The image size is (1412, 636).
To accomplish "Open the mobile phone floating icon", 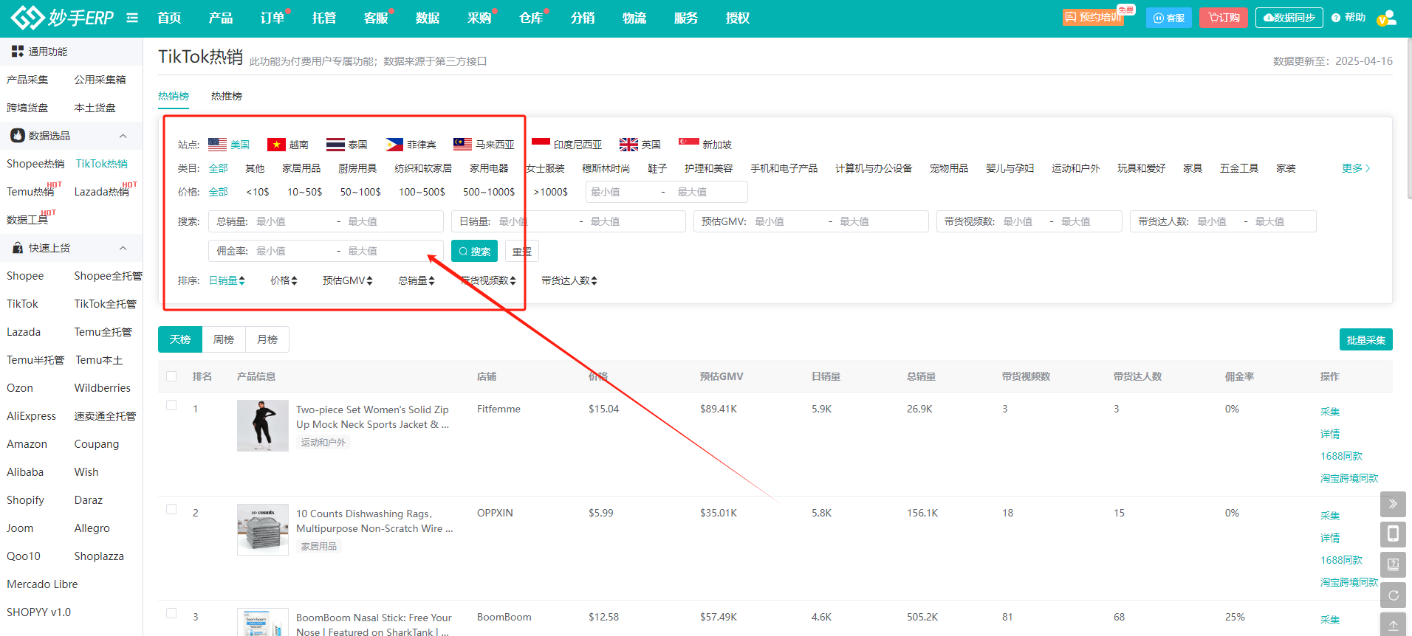I will (1393, 534).
